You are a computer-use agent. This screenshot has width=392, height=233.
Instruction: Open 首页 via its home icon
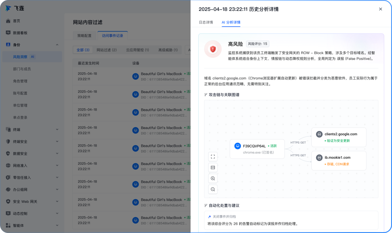pos(8,21)
